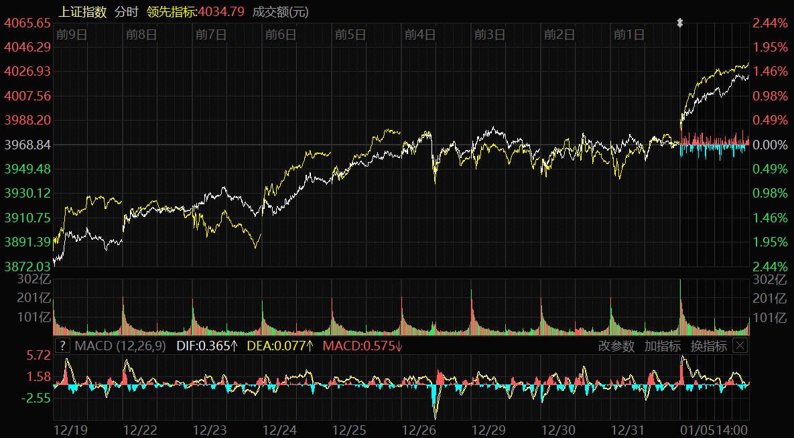The height and width of the screenshot is (438, 794).
Task: Click 换指标 to switch indicator
Action: click(x=708, y=346)
